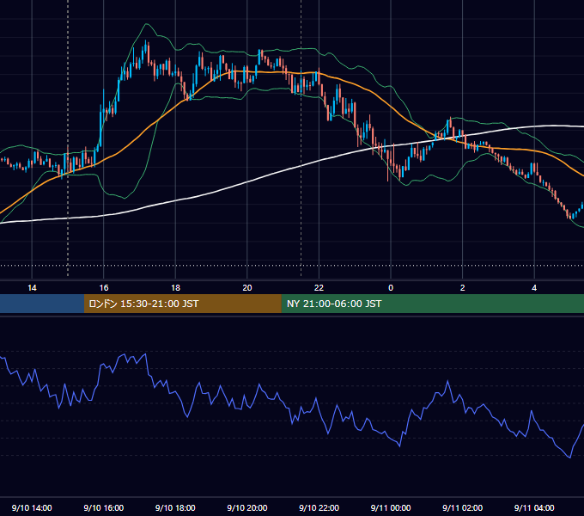The height and width of the screenshot is (516, 584).
Task: Click the 2 hour label on chart axis
Action: click(x=463, y=288)
